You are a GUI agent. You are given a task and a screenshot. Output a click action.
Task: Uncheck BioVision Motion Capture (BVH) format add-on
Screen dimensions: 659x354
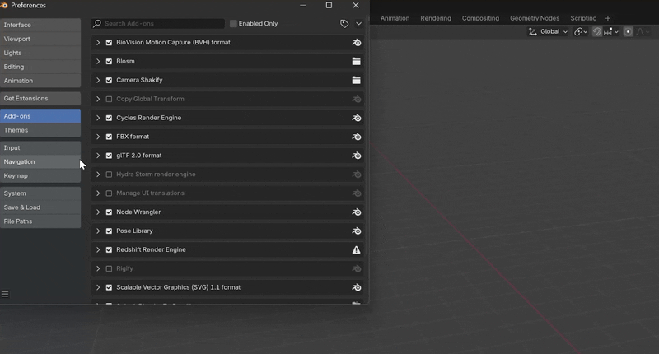point(109,43)
